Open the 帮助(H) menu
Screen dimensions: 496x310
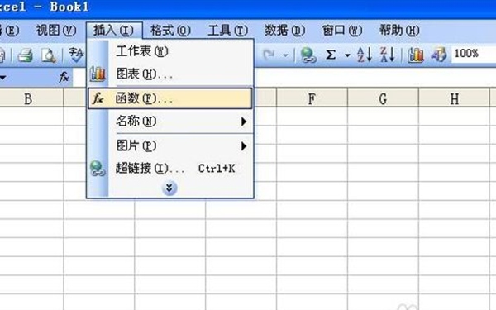click(x=399, y=31)
